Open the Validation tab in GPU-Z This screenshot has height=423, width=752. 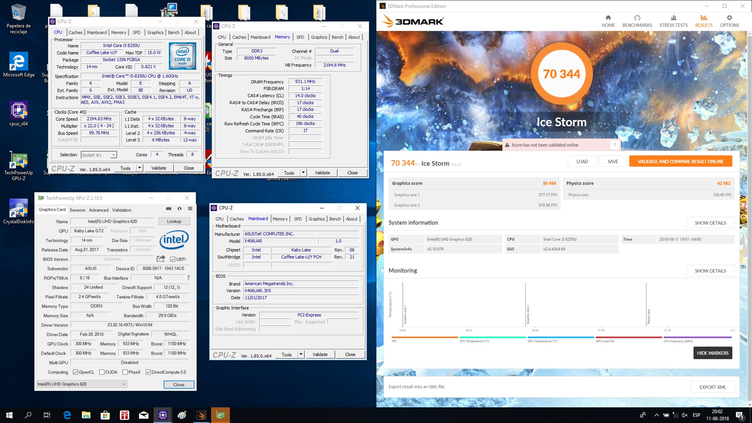[x=122, y=210]
